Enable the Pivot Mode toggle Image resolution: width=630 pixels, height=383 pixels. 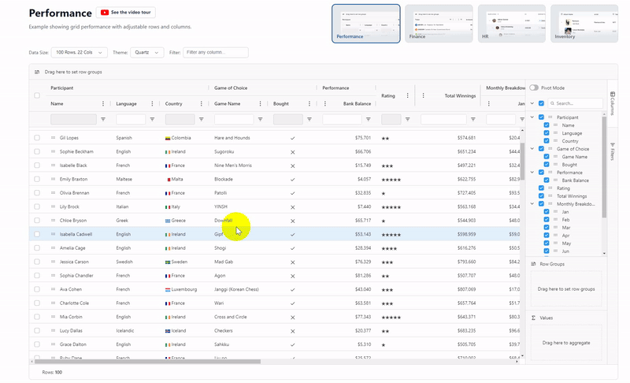[534, 87]
